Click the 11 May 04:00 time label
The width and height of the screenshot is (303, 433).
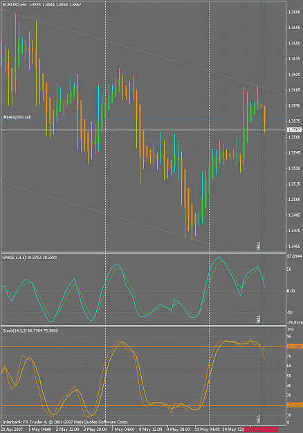click(x=207, y=430)
